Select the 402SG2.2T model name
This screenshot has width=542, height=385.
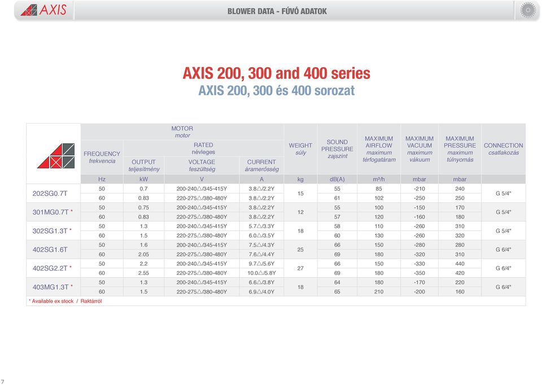tap(50, 268)
